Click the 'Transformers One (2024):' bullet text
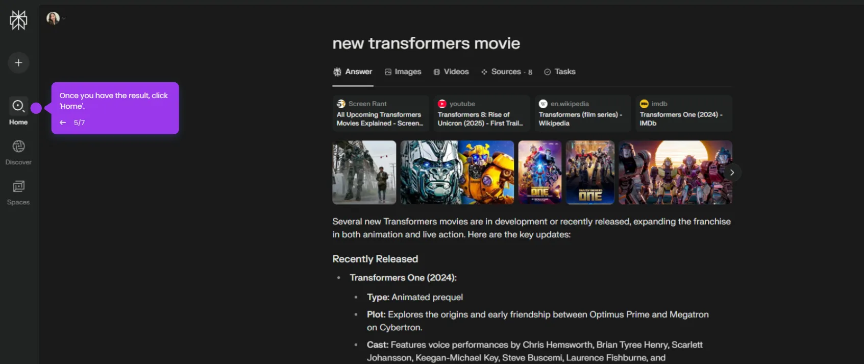Viewport: 864px width, 364px height. coord(403,278)
